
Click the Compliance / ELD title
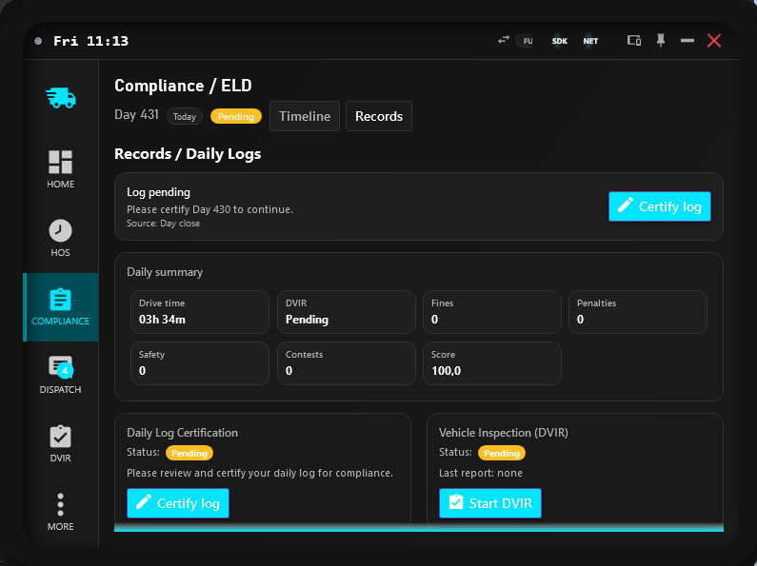tap(183, 86)
